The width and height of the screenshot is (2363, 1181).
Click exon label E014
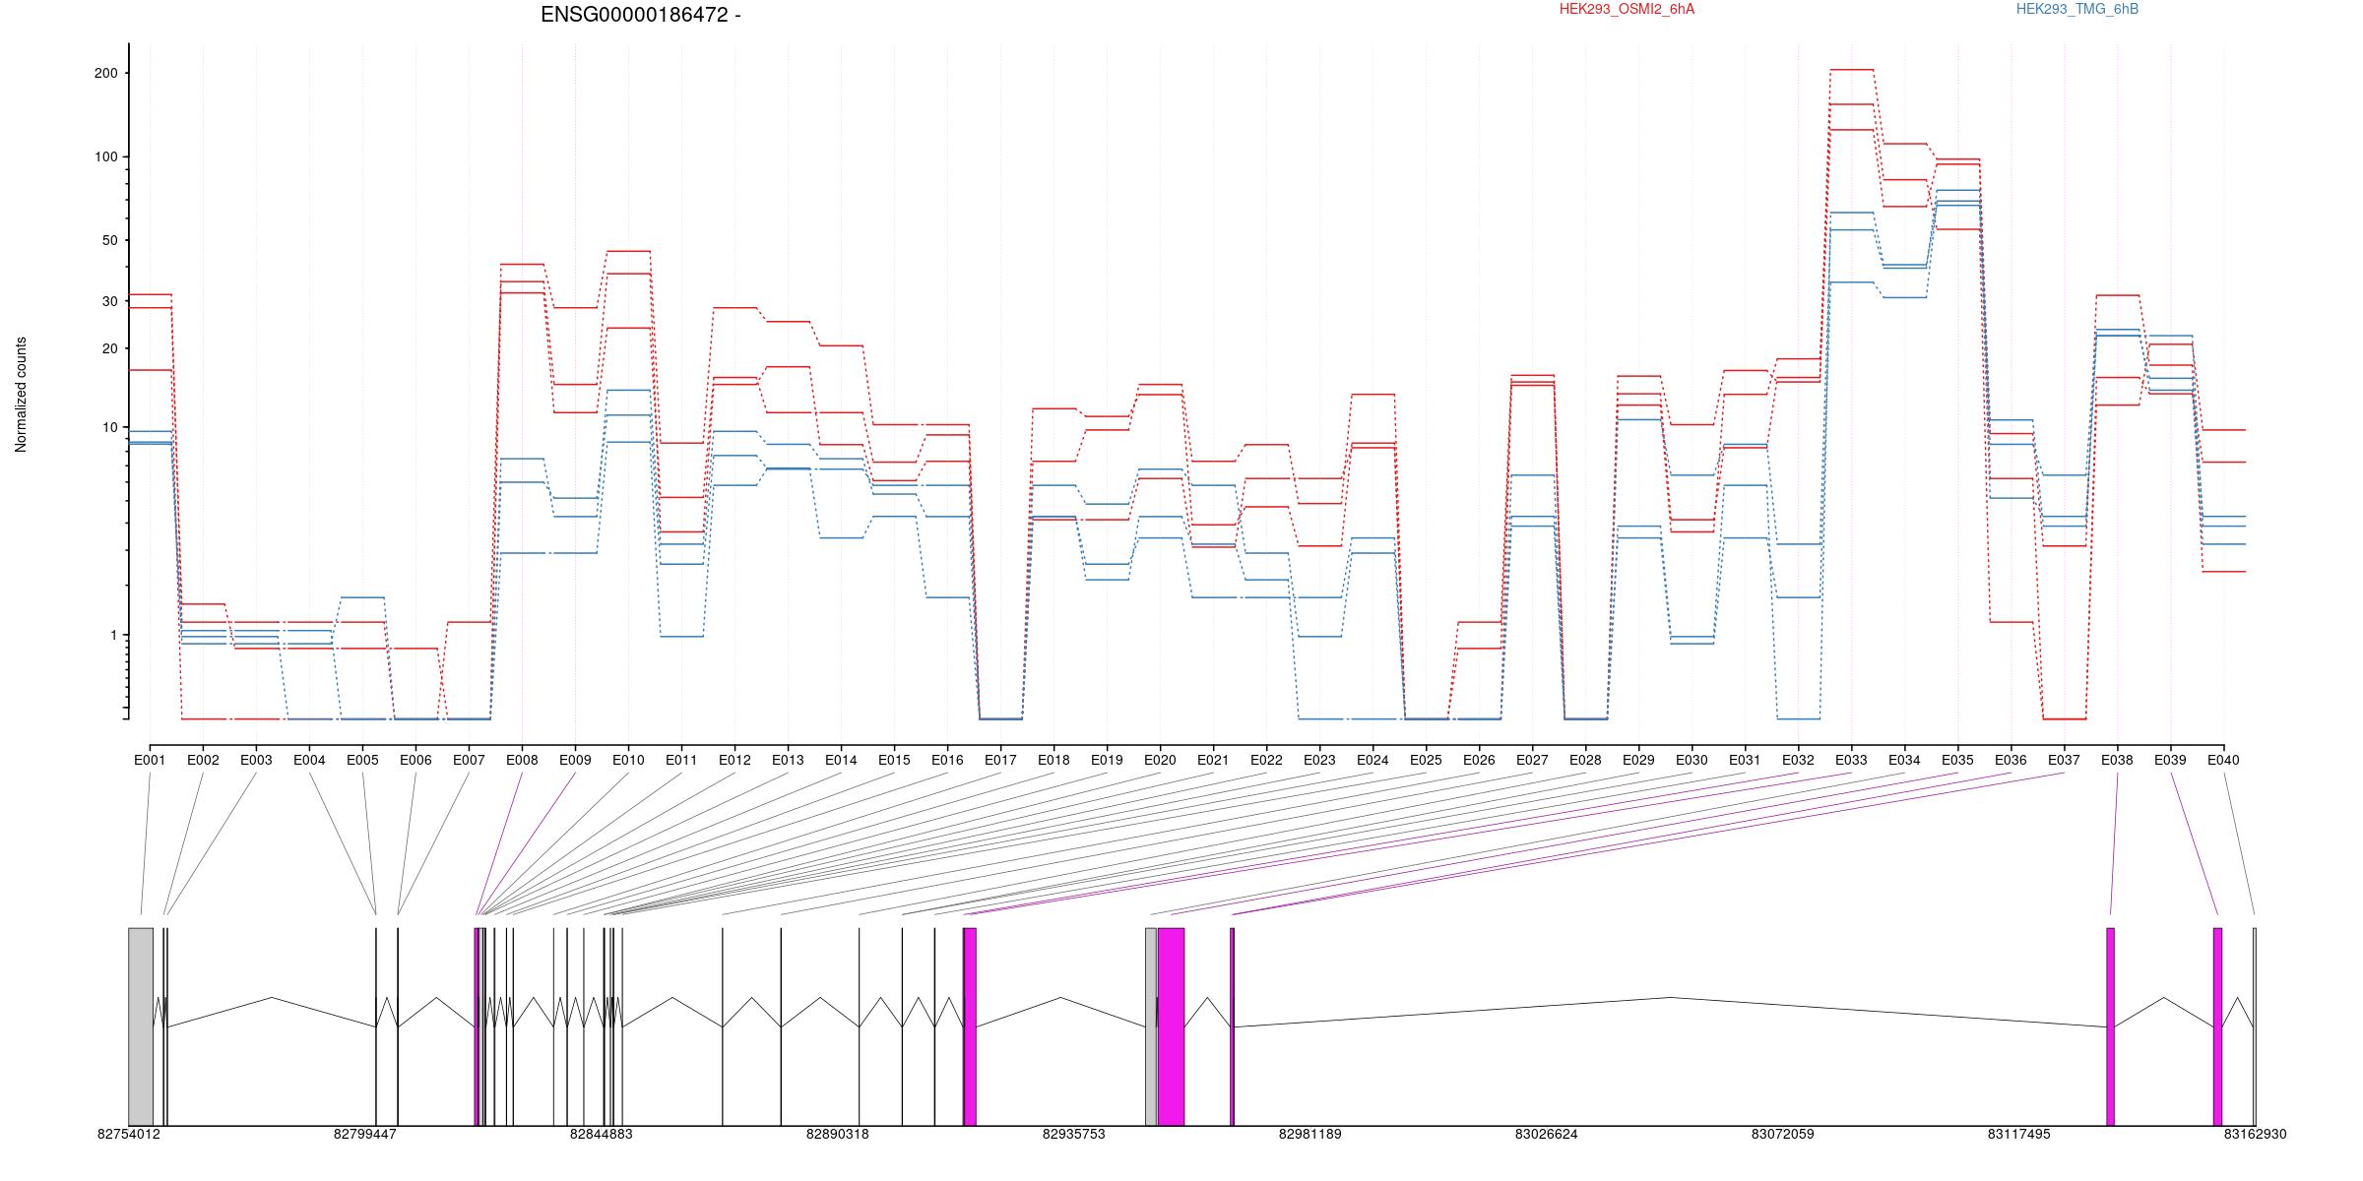841,760
